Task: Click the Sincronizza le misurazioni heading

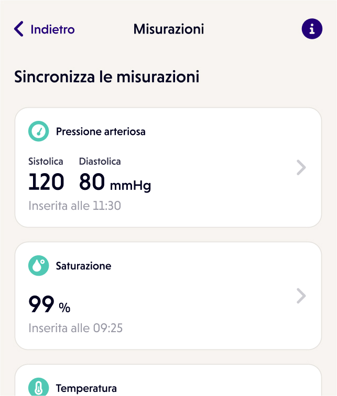Action: point(107,77)
